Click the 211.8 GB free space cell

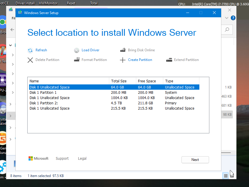pos(145,103)
